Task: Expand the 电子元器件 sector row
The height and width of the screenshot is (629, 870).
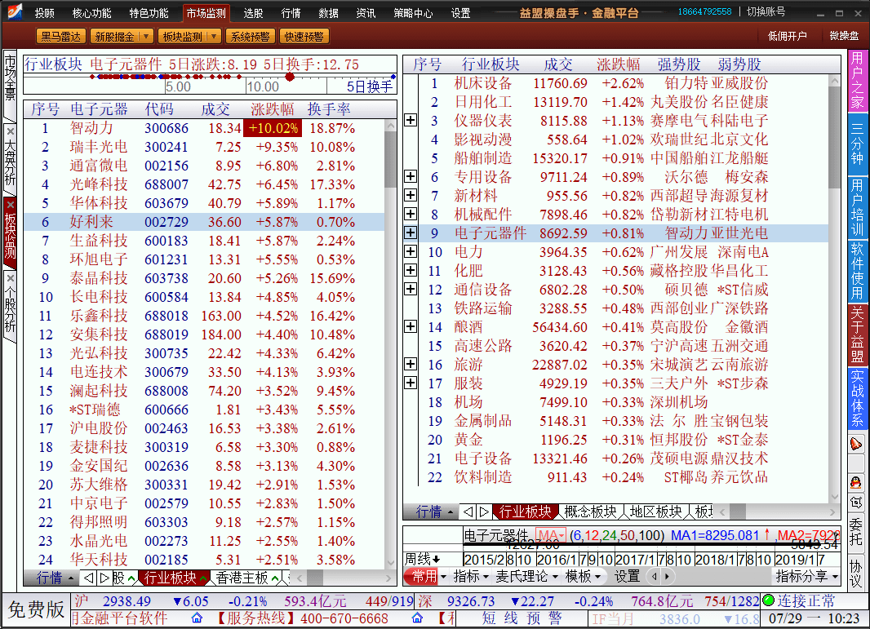Action: tap(411, 233)
